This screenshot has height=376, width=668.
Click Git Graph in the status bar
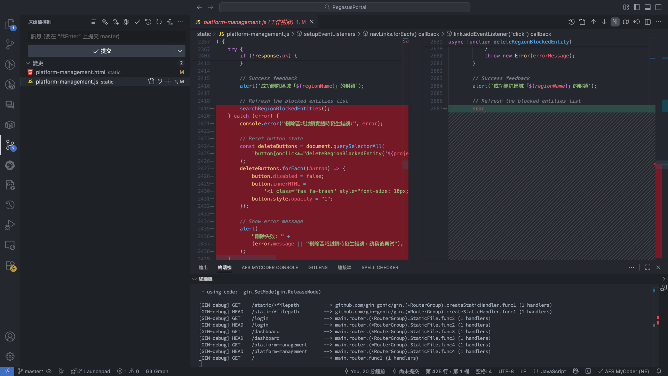click(157, 371)
